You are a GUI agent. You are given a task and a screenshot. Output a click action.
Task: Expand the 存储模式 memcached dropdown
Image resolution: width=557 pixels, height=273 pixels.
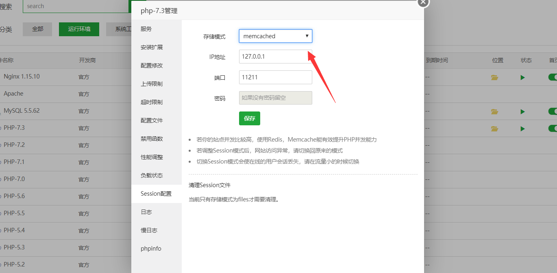[x=275, y=36]
